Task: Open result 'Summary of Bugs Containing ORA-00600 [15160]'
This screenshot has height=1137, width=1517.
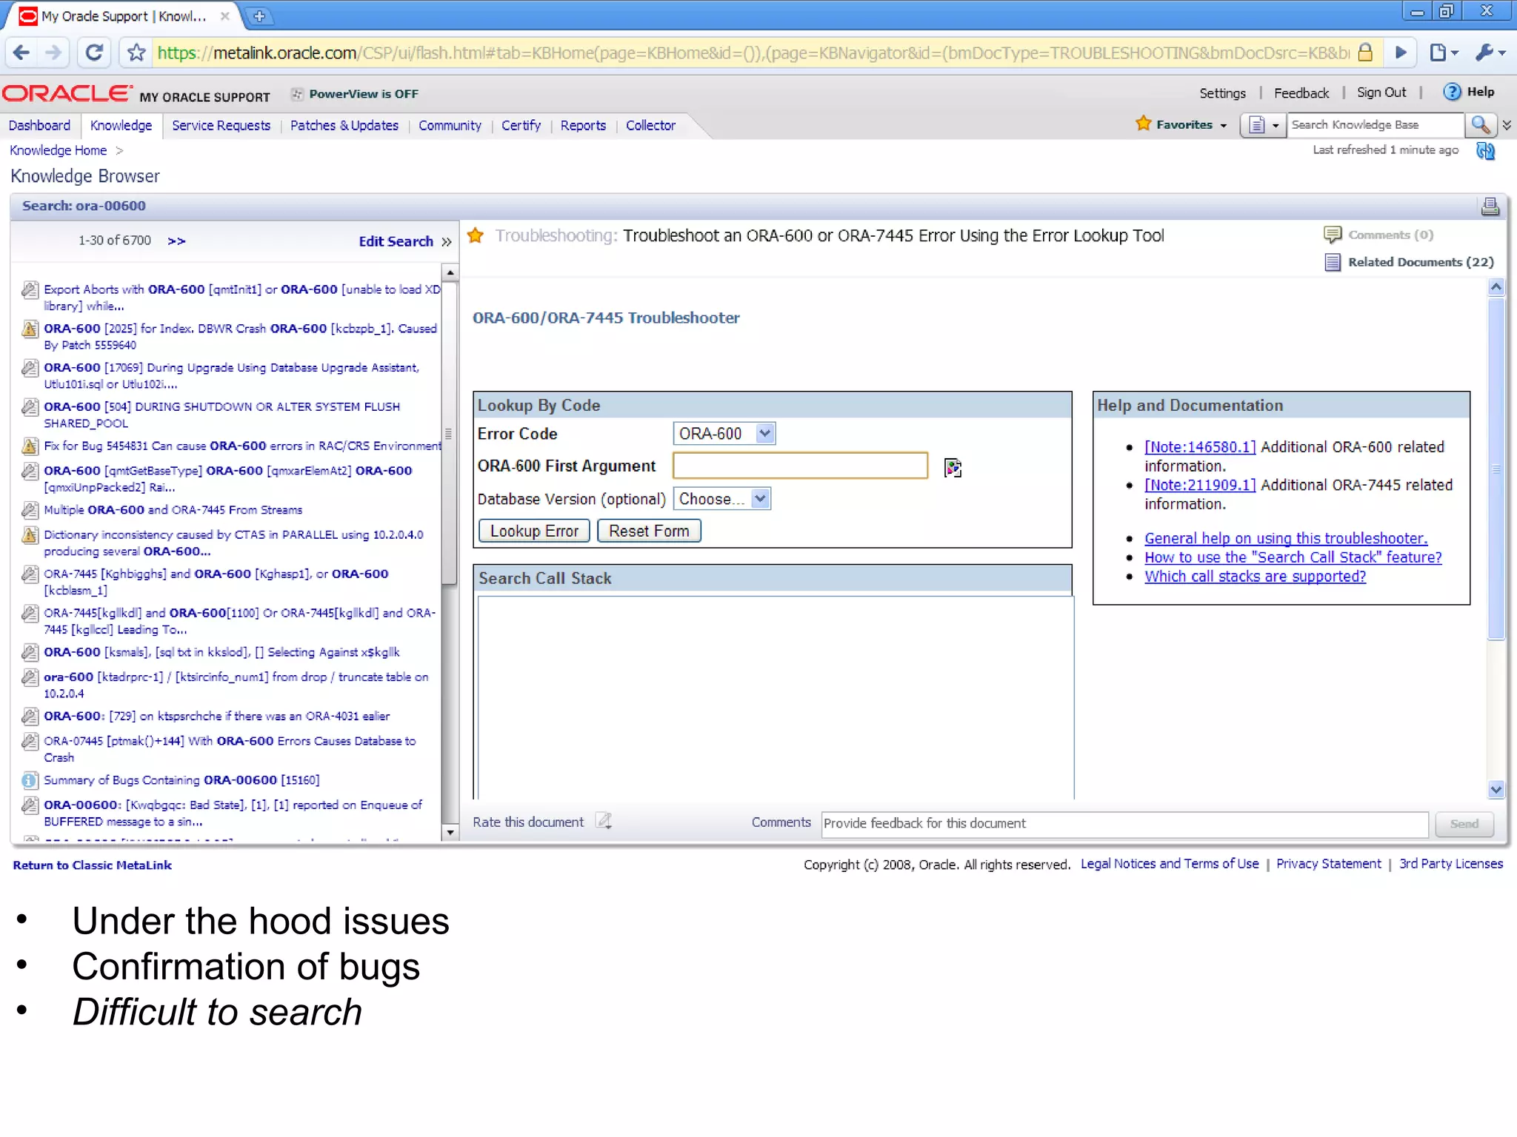Action: [x=181, y=780]
